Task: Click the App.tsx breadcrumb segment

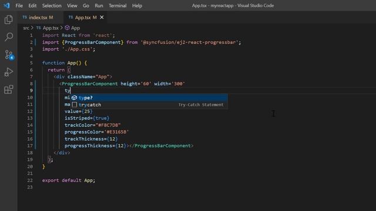Action: (x=51, y=28)
